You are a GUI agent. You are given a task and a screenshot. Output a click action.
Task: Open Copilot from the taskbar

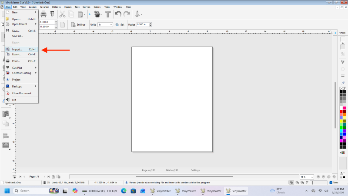(75, 191)
